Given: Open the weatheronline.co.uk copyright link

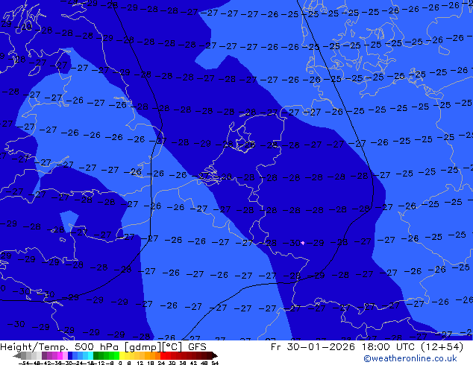Looking at the screenshot, I should tap(410, 358).
